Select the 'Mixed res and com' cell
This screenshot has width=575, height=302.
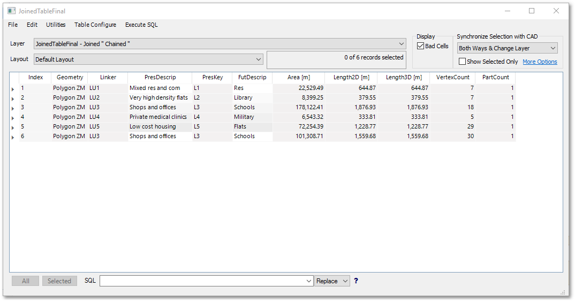[160, 88]
